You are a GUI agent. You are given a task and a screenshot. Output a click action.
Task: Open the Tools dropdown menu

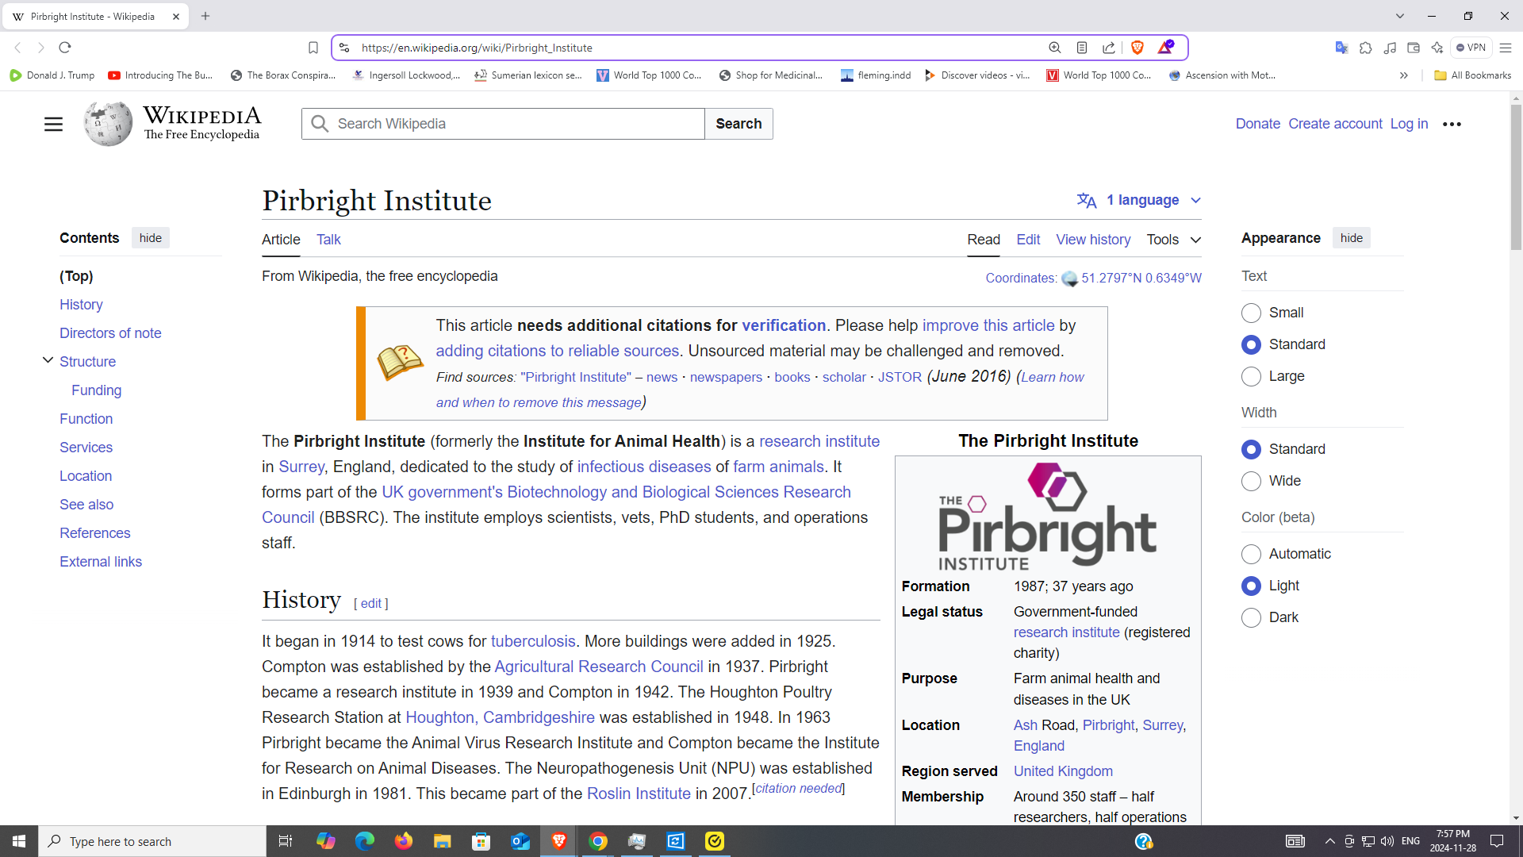(x=1173, y=240)
